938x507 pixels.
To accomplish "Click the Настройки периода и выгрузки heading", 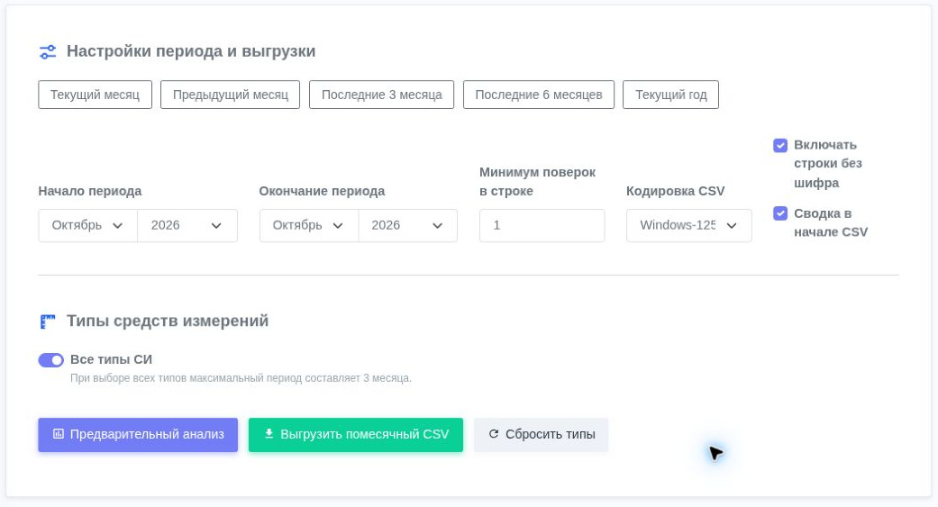I will point(191,51).
